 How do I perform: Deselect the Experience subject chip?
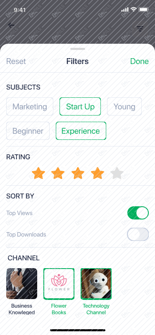(81, 131)
